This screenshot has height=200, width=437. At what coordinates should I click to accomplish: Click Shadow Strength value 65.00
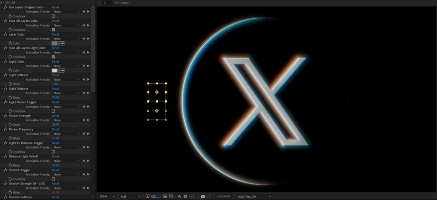pyautogui.click(x=55, y=193)
